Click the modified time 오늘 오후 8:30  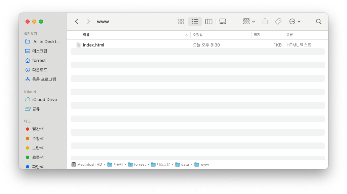pos(206,45)
